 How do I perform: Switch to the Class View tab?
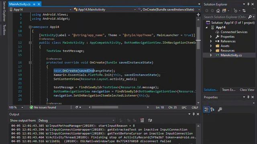pyautogui.click(x=247, y=90)
